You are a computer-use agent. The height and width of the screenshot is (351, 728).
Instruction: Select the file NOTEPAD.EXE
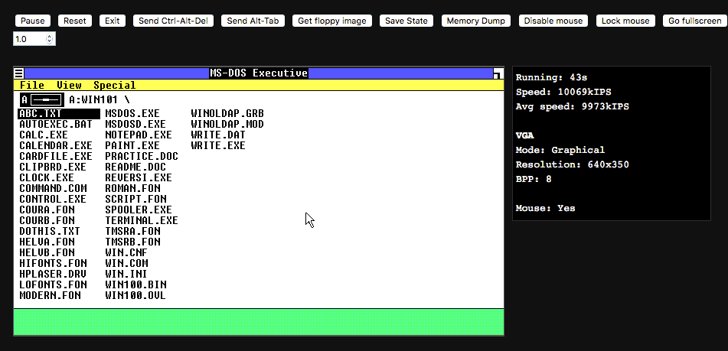point(139,135)
